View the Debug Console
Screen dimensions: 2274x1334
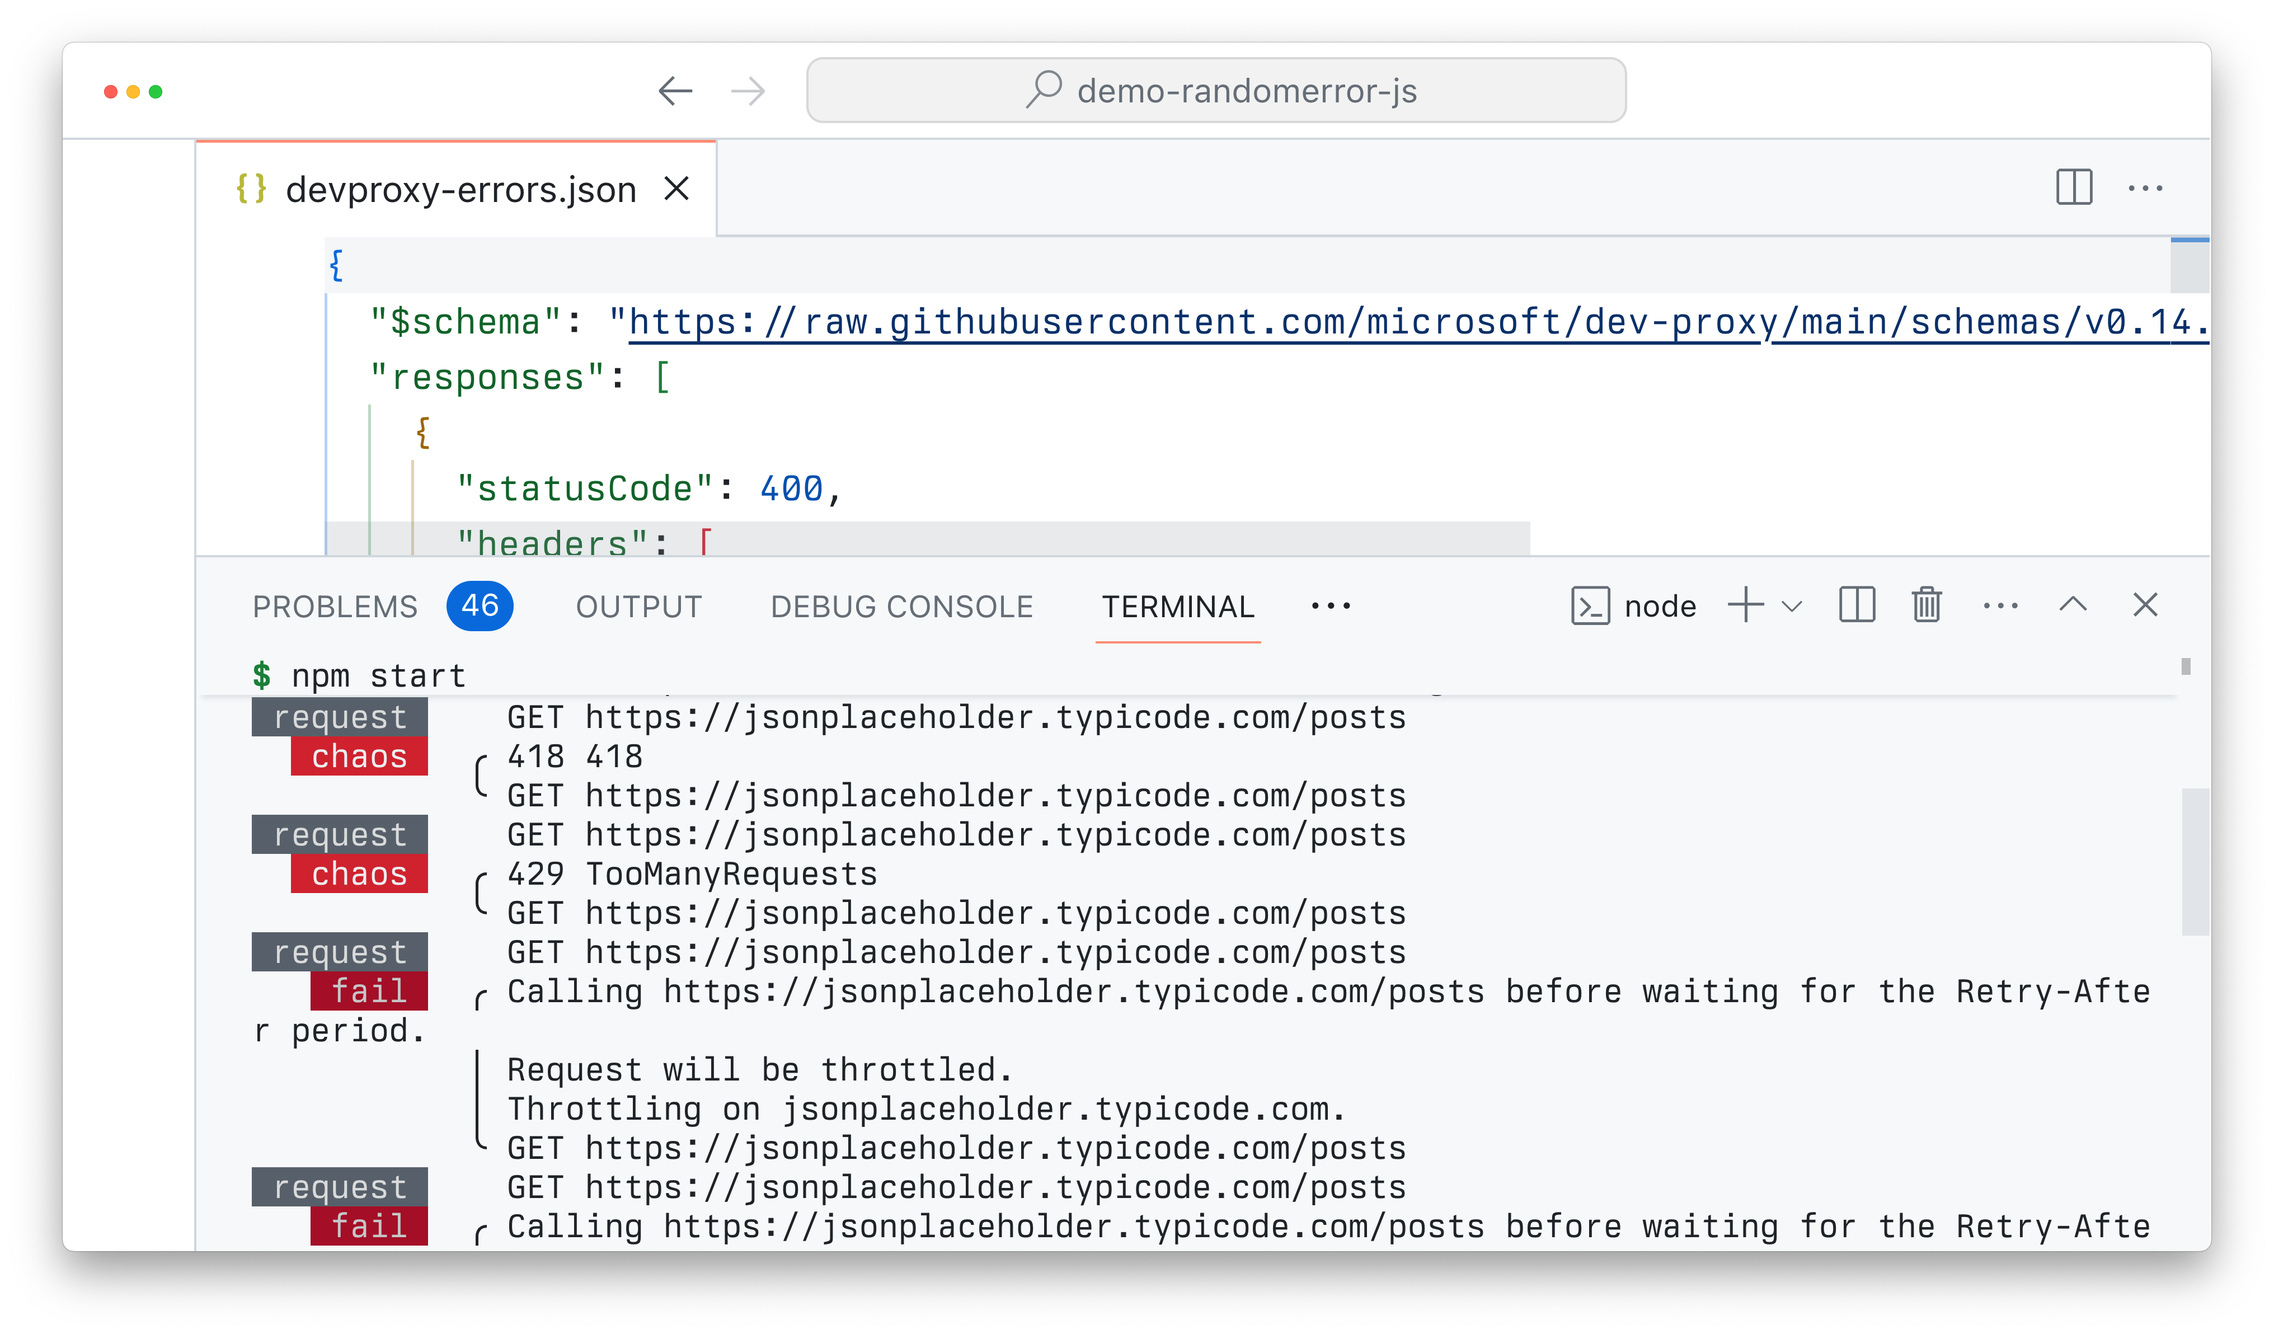click(903, 605)
